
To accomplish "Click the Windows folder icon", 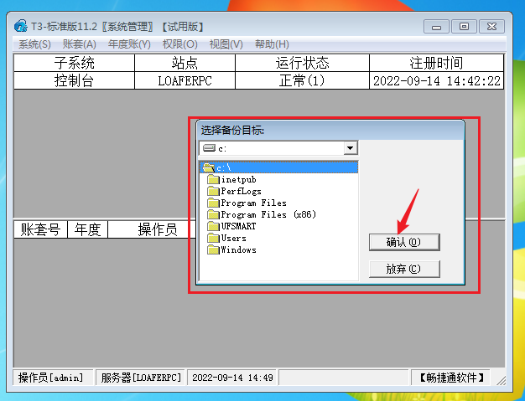I will (x=213, y=249).
